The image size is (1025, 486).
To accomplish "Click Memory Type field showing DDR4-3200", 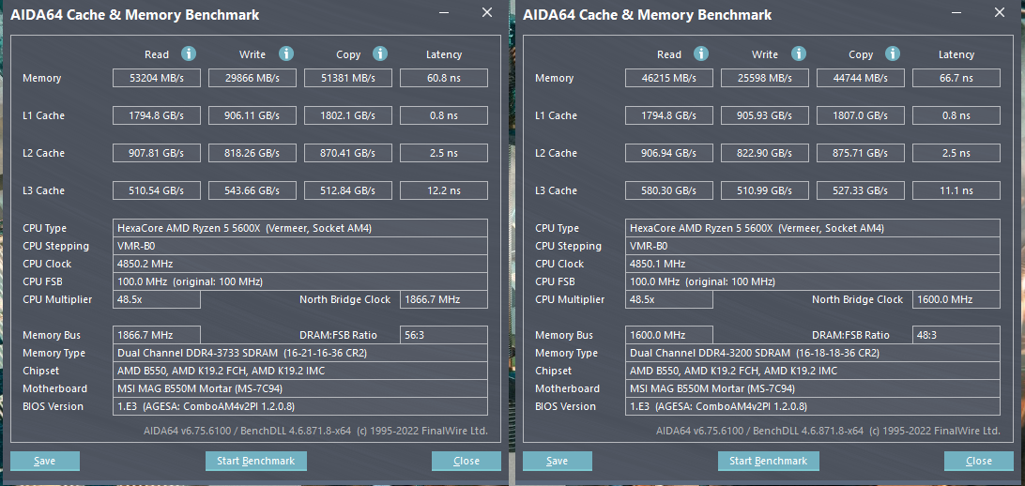I will click(x=813, y=354).
